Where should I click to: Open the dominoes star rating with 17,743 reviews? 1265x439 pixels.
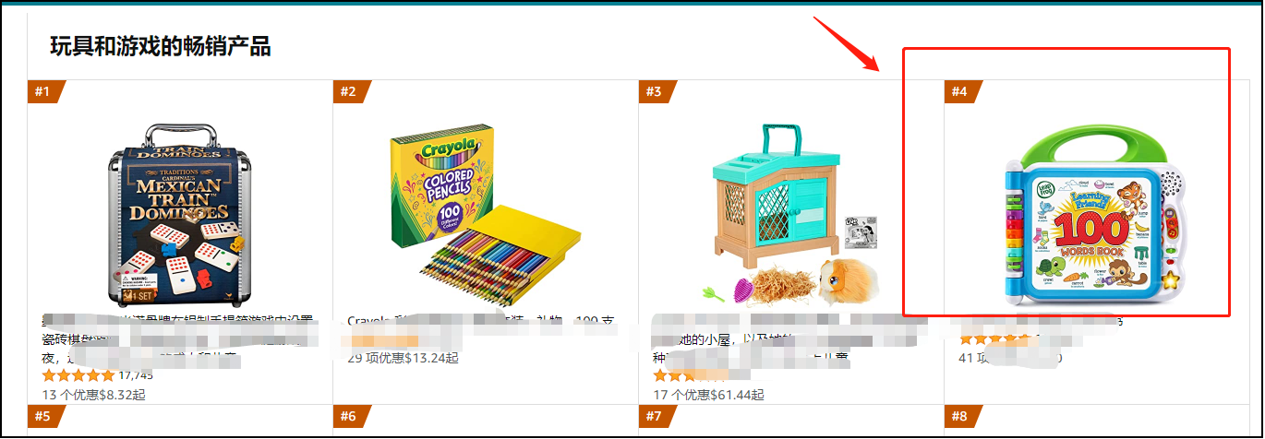(x=98, y=375)
